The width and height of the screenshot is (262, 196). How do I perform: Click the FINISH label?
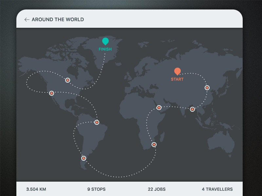(x=105, y=49)
